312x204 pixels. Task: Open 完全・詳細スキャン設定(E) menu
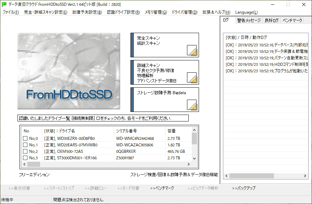click(46, 12)
